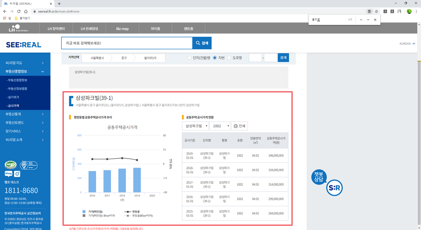Open LH 전세임대 top menu
Screen dimensions: 421x230
(90, 28)
